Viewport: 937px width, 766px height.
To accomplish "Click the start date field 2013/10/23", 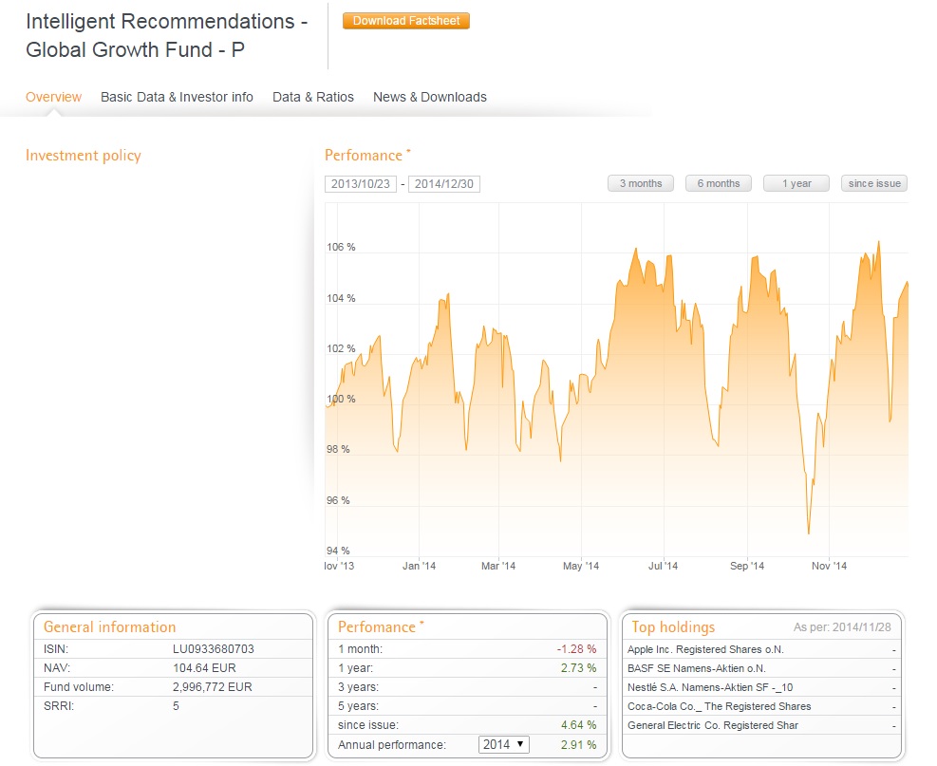I will (360, 184).
